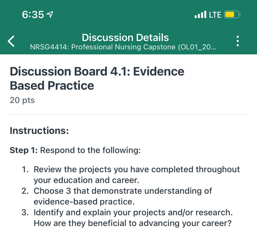Open the three-dot options menu
The height and width of the screenshot is (236, 257).
tap(238, 41)
